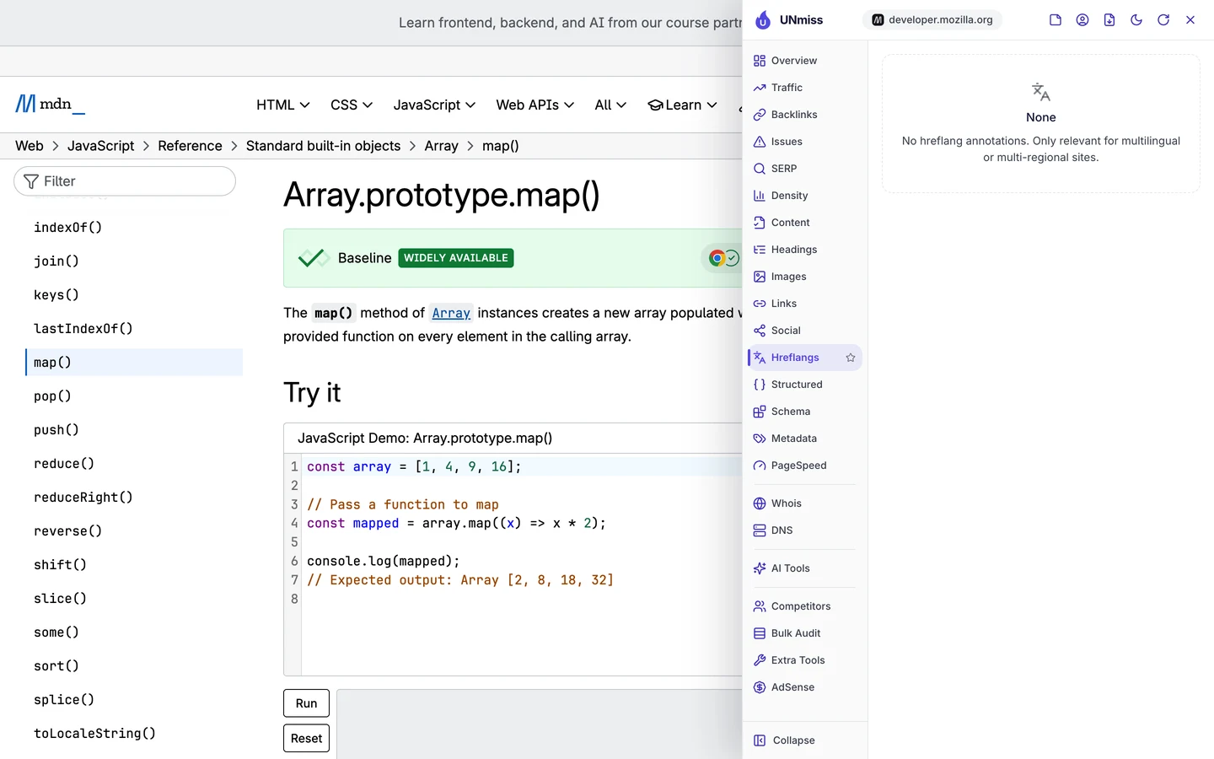Screen dimensions: 1214x759
Task: Toggle the favorite star on Hreflangs
Action: click(x=851, y=358)
